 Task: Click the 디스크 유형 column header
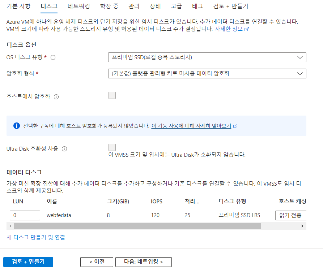[232, 201]
